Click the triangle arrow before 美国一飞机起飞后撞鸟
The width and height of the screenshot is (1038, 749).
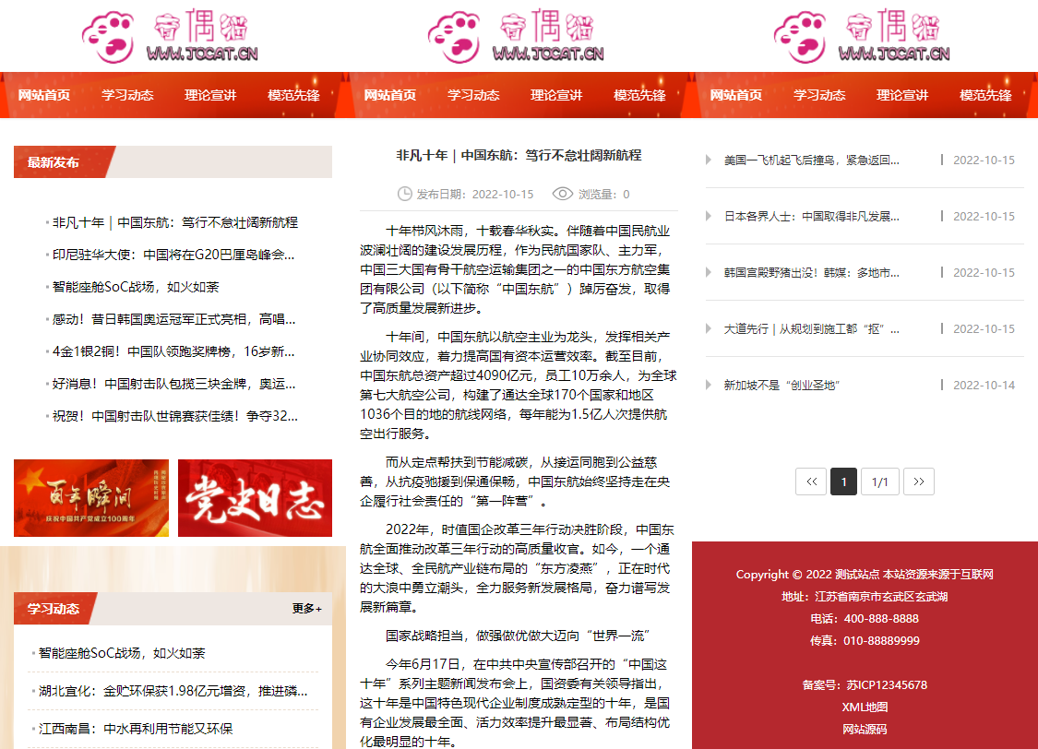click(709, 160)
